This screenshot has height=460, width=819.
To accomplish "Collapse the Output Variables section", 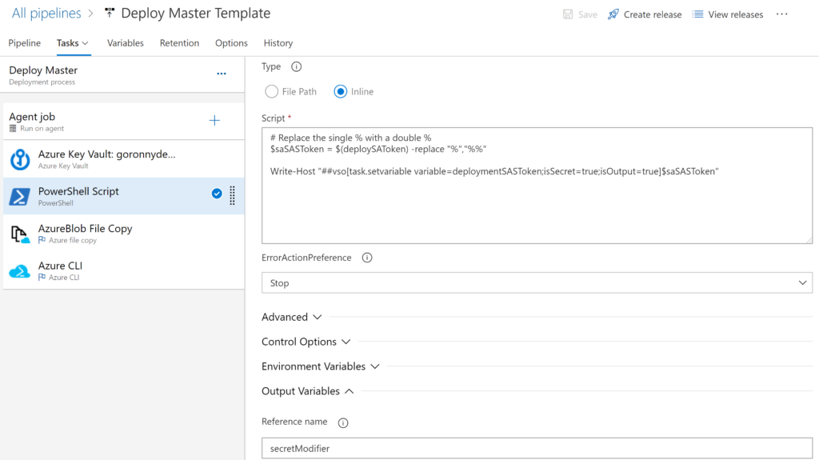I will pyautogui.click(x=308, y=391).
